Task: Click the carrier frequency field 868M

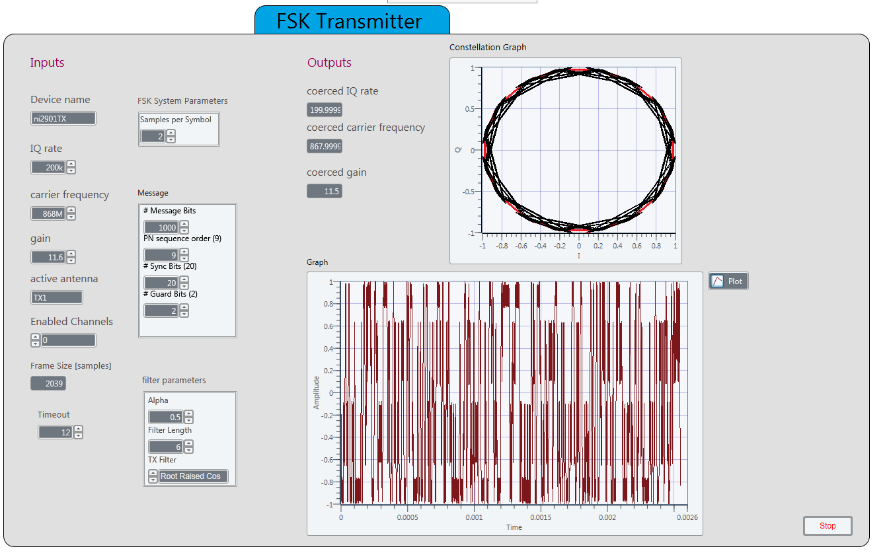Action: 48,213
